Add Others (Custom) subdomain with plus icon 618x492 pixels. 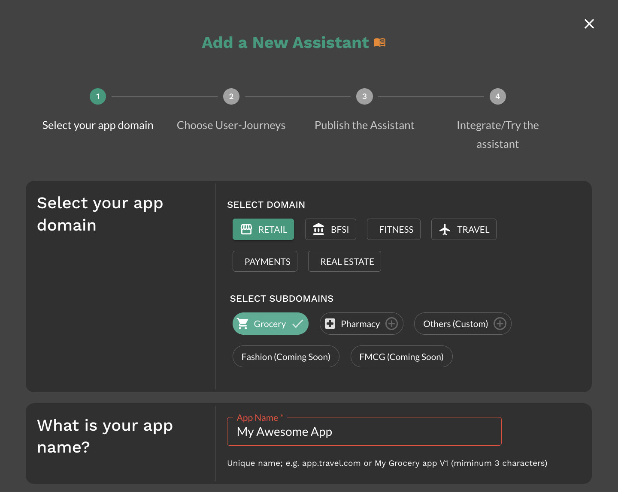pos(500,324)
